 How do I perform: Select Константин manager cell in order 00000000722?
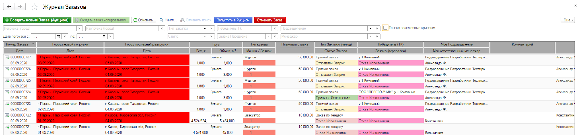pos(457,121)
